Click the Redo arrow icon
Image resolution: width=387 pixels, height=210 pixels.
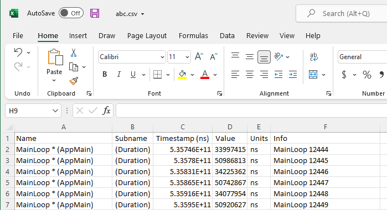pos(18,66)
